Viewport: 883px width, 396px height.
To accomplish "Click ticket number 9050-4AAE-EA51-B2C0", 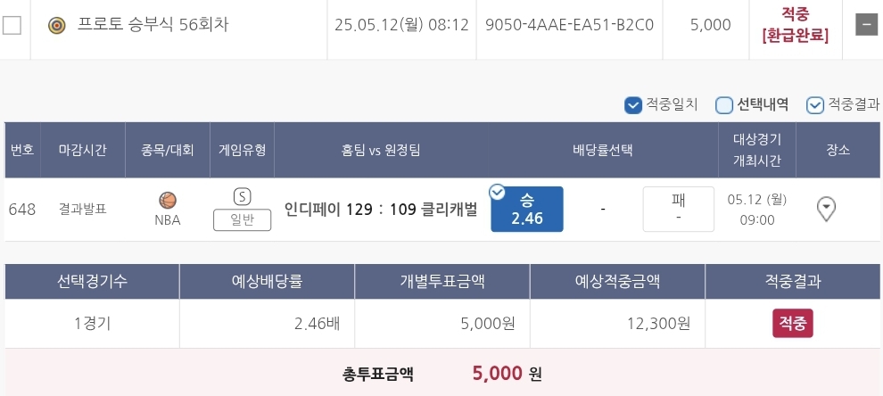I will [x=570, y=25].
